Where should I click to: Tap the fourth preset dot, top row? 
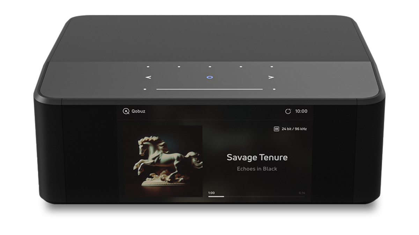(241, 66)
